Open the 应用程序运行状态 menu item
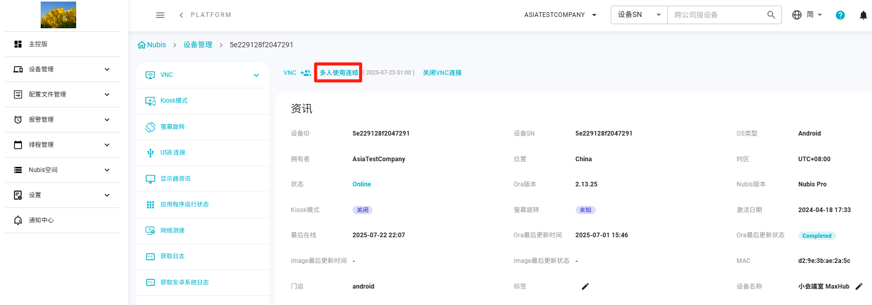The width and height of the screenshot is (872, 305). pyautogui.click(x=203, y=205)
